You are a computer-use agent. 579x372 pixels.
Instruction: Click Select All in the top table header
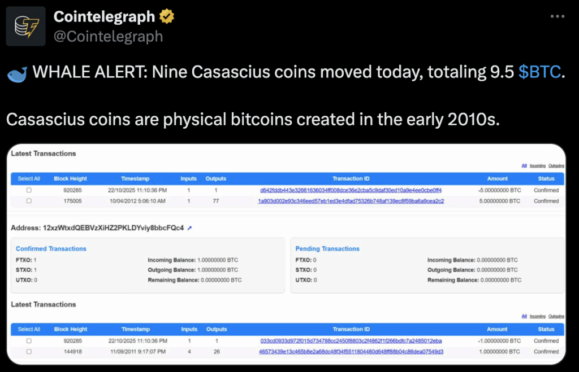point(29,178)
